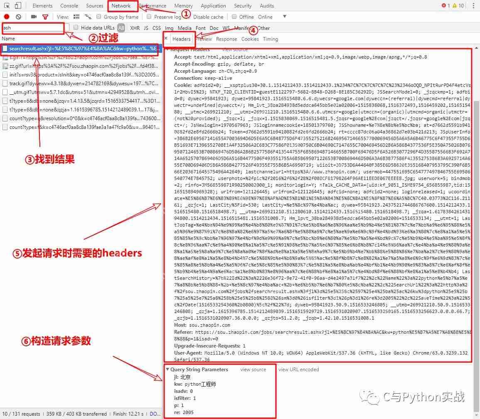Collapse the Query String Parameters section
The width and height of the screenshot is (480, 419).
tap(168, 369)
